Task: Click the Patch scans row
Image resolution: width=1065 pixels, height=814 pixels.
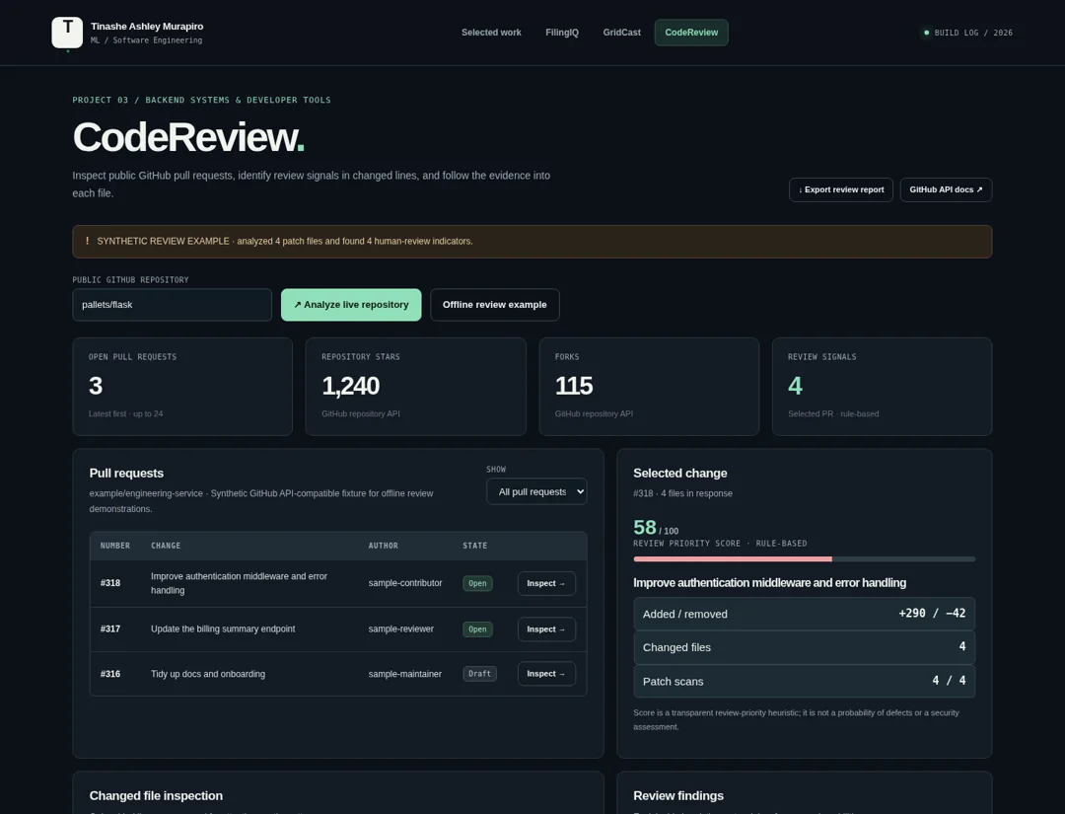Action: pyautogui.click(x=805, y=681)
